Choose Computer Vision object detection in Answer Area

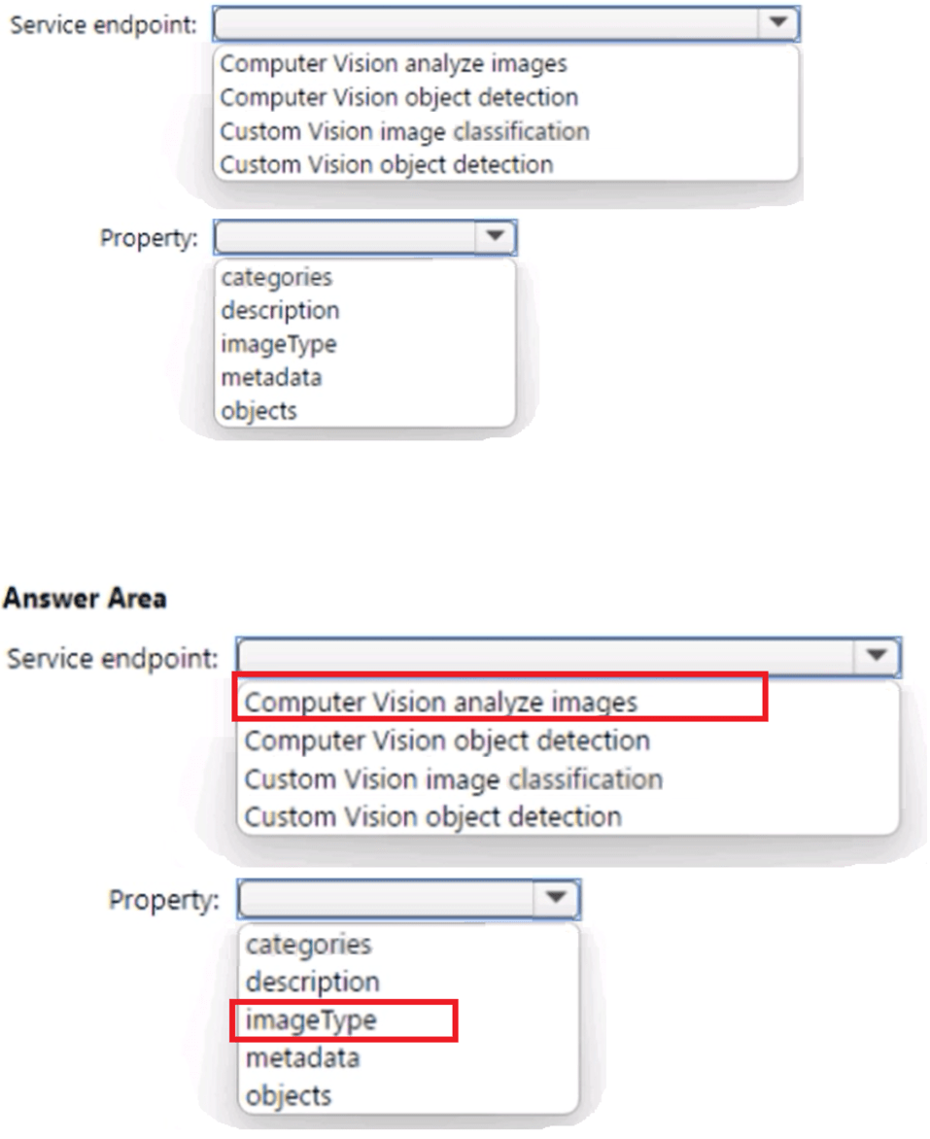coord(447,741)
